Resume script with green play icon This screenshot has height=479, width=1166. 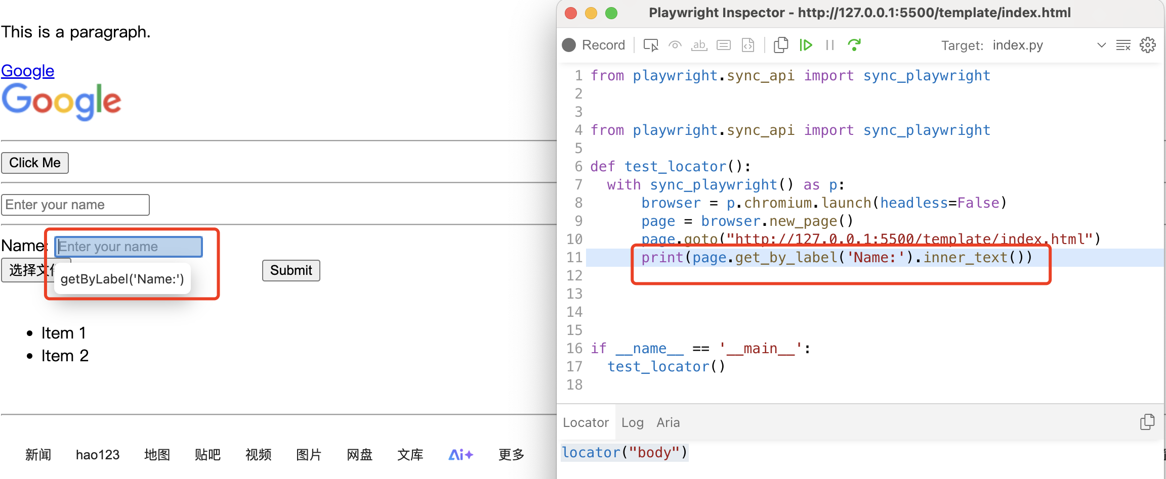(x=806, y=45)
